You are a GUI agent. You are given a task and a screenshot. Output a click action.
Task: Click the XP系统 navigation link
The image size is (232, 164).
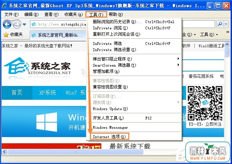(x=47, y=93)
